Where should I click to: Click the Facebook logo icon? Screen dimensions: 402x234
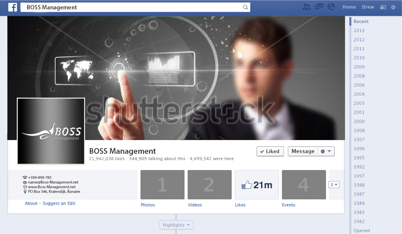point(13,7)
